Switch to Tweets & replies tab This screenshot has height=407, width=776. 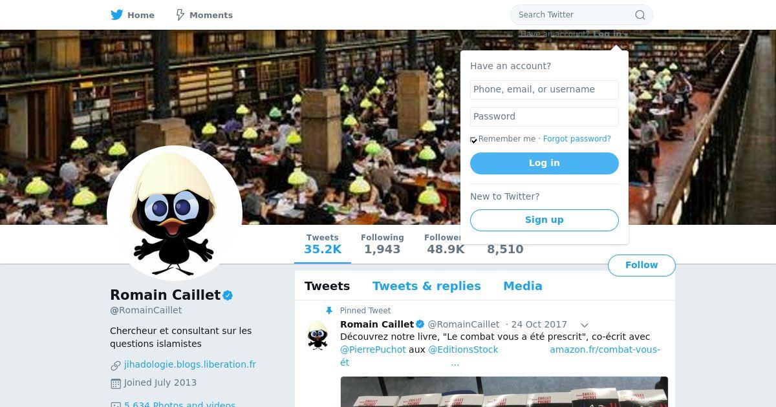(x=427, y=286)
